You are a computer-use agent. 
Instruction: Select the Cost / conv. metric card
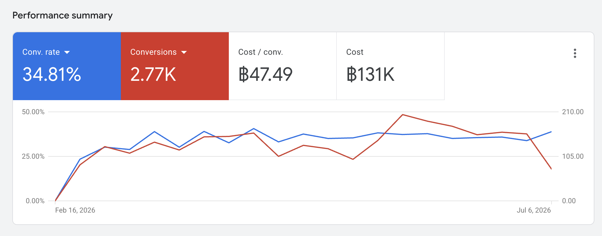coord(283,66)
